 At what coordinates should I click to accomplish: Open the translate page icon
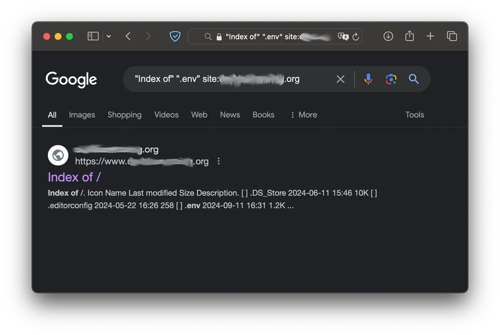click(343, 36)
